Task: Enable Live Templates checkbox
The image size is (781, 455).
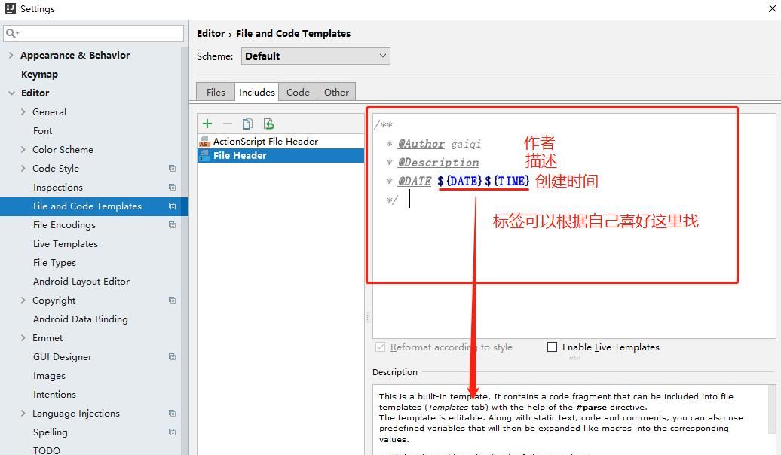Action: click(x=553, y=347)
